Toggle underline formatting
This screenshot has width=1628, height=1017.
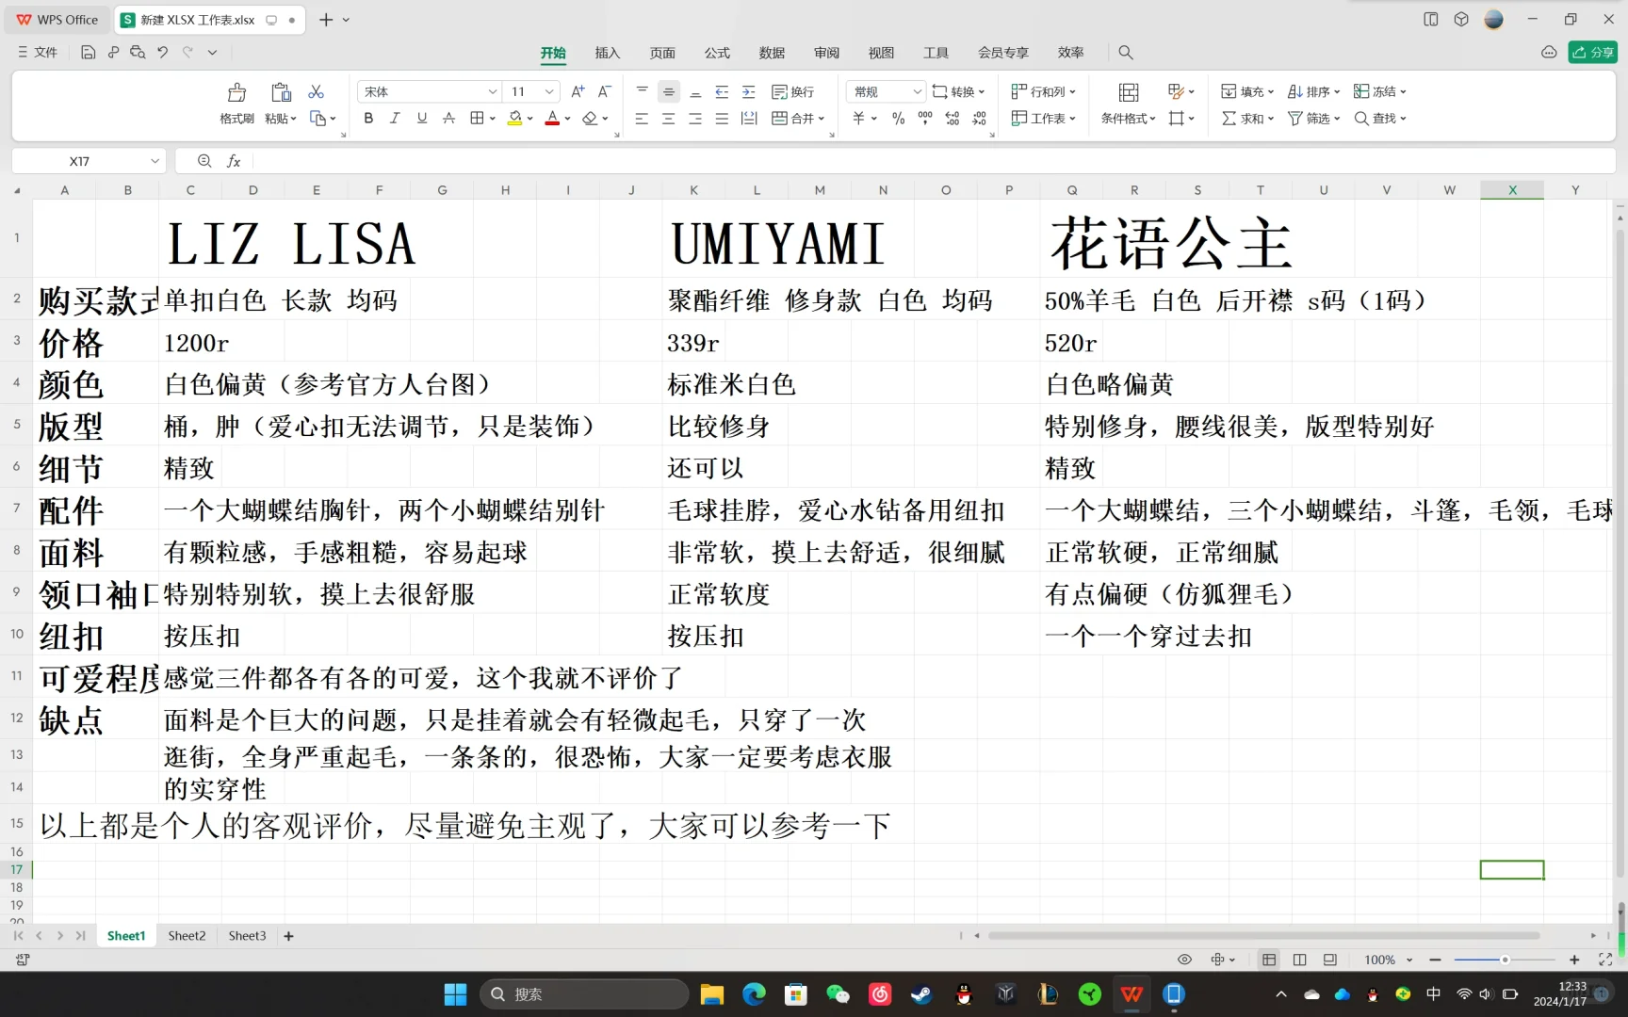coord(422,119)
